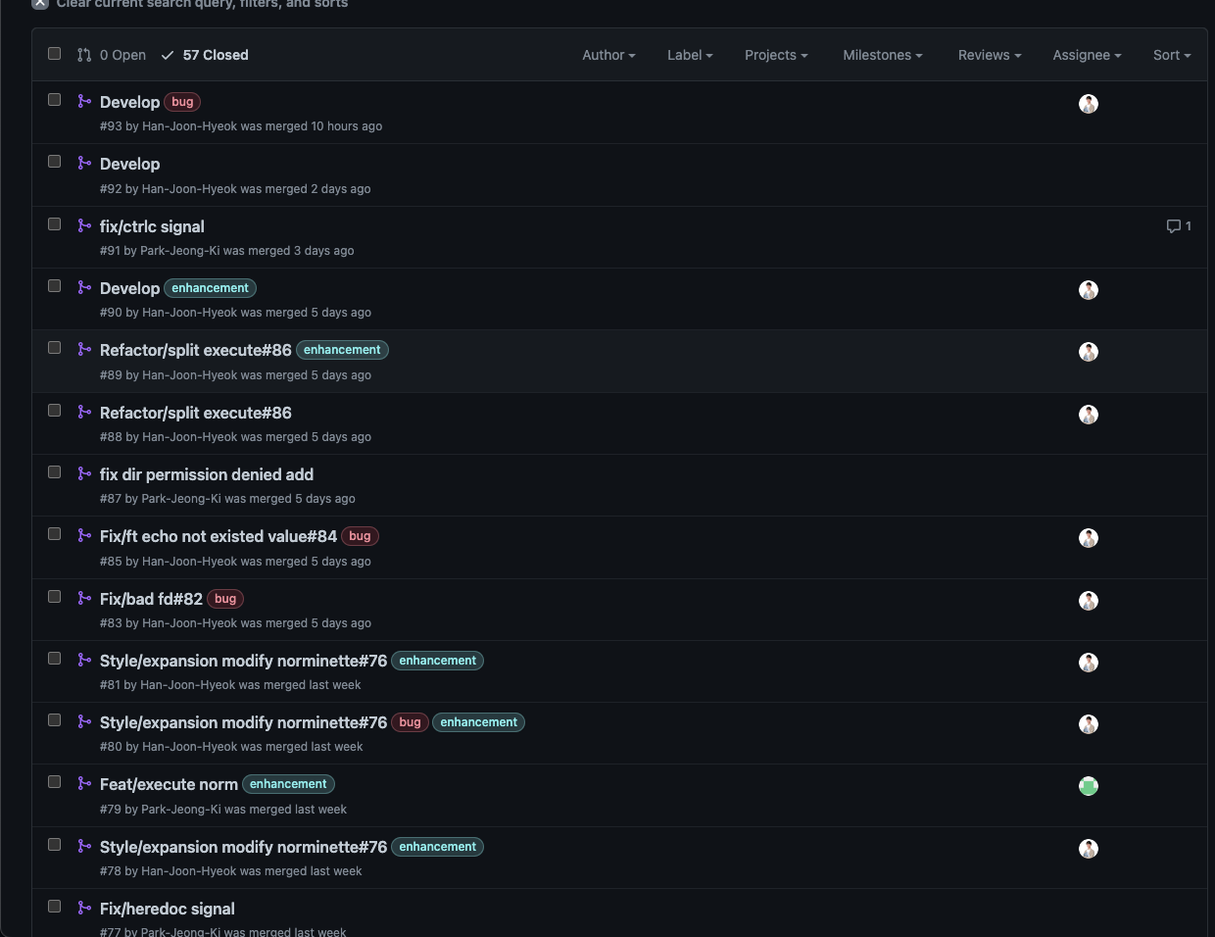This screenshot has width=1215, height=937.
Task: Open comments on fix/ctrlc signal pull request
Action: [1179, 226]
